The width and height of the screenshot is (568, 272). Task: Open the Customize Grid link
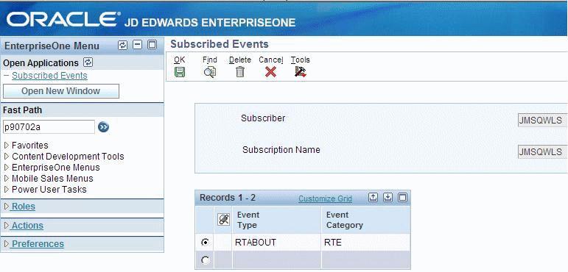[x=326, y=198]
